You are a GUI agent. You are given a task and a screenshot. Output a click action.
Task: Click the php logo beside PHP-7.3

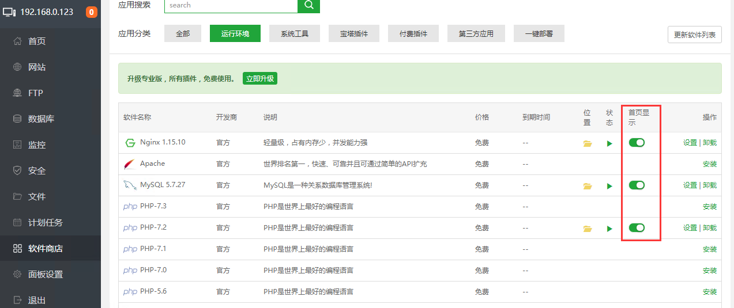point(130,207)
